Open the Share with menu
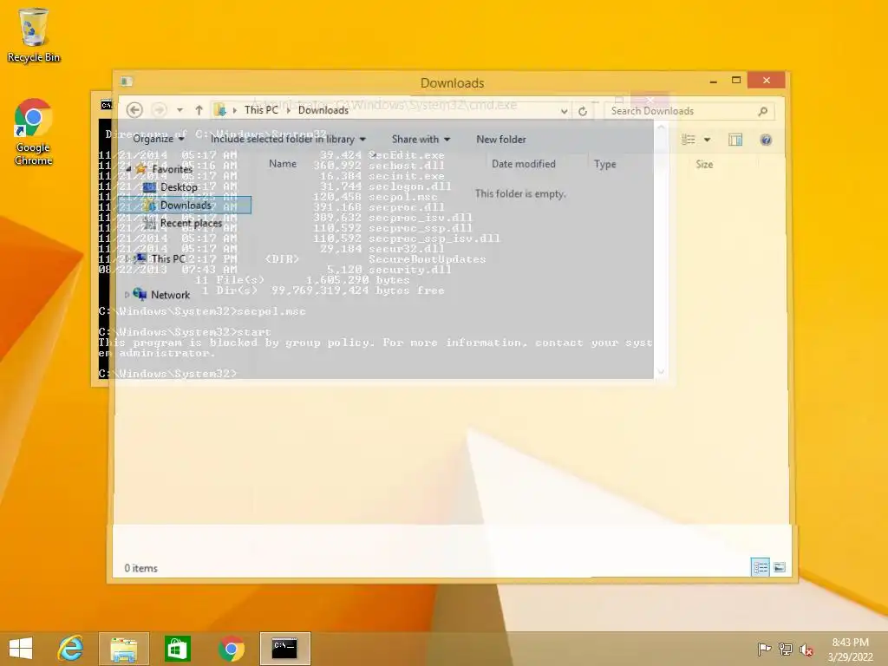 coord(421,139)
